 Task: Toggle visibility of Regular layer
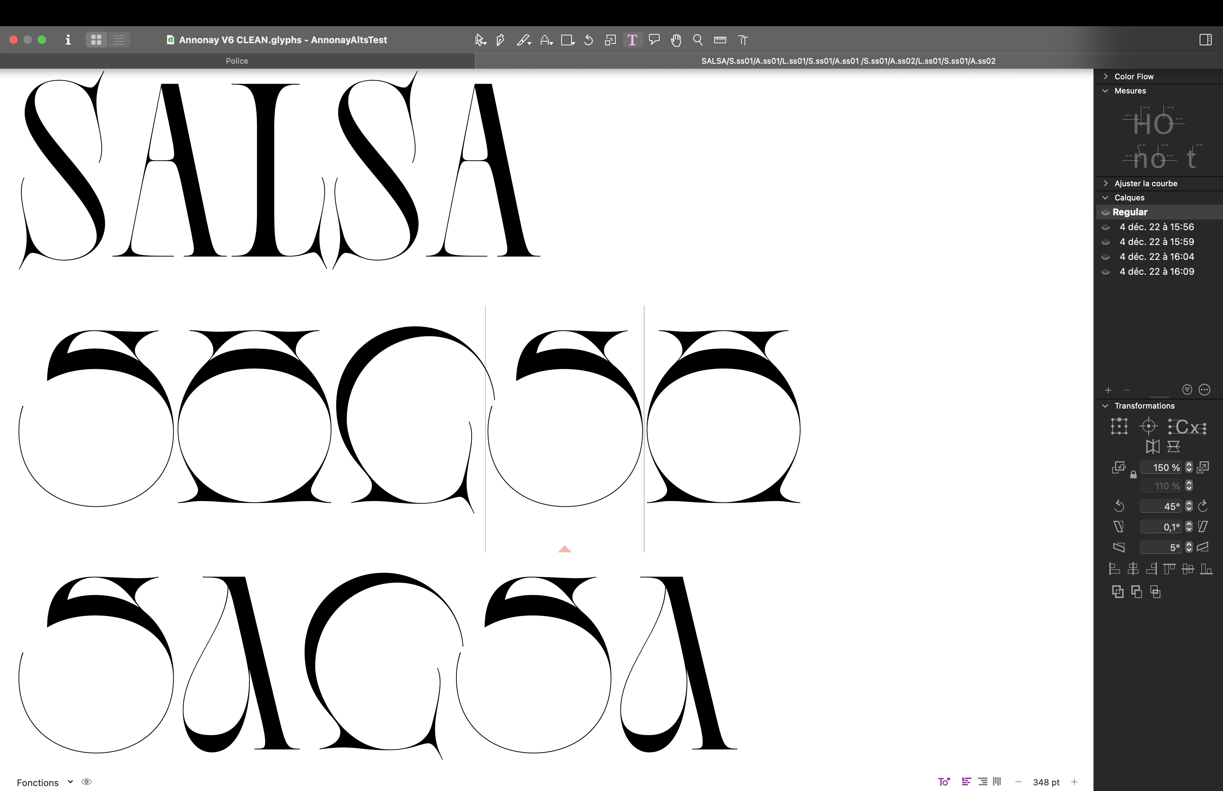point(1106,213)
